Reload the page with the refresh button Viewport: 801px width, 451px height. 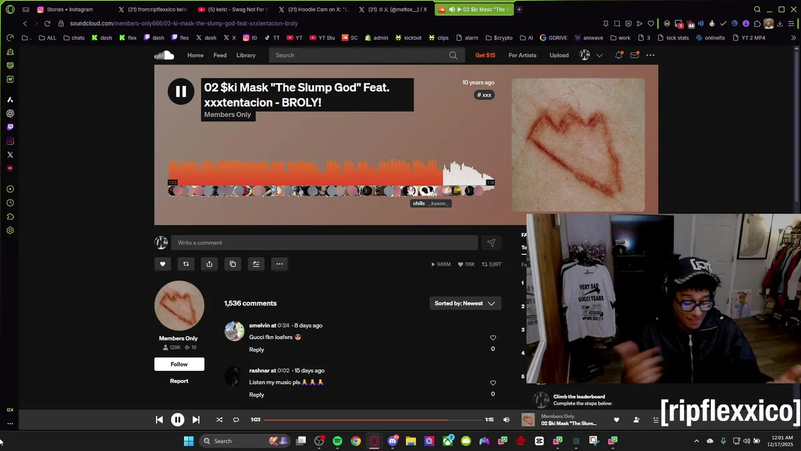point(47,23)
